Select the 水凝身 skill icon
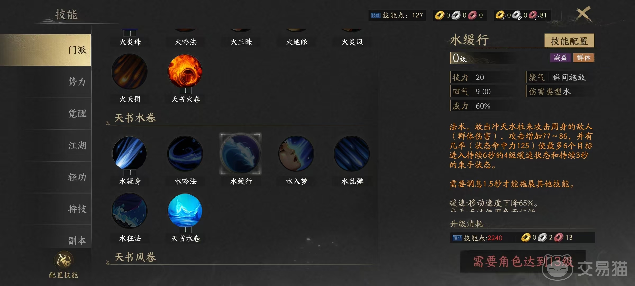The height and width of the screenshot is (286, 635). point(130,153)
